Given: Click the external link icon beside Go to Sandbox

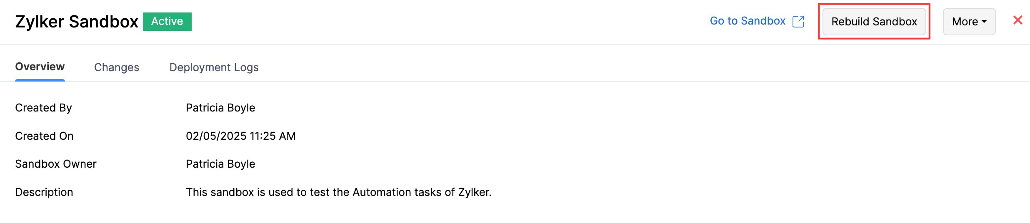Looking at the screenshot, I should pos(798,21).
